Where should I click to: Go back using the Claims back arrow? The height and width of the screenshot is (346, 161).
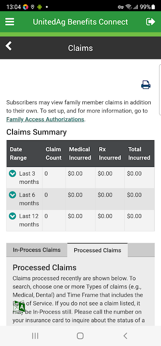pos(9,46)
